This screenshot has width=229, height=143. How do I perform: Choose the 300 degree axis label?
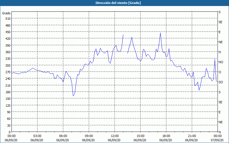pos(8,65)
